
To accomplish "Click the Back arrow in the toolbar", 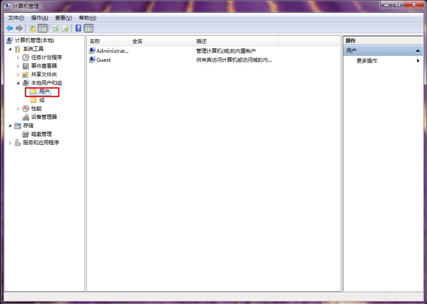I will click(x=9, y=28).
